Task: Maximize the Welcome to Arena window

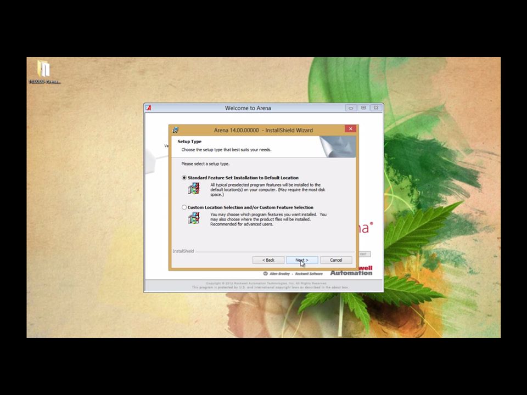Action: coord(363,108)
